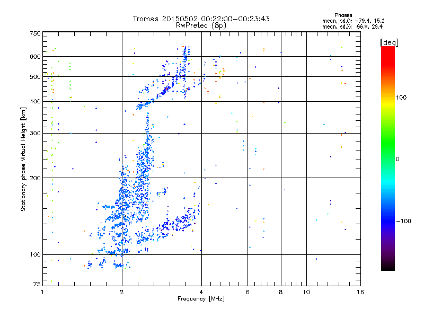This screenshot has height=318, width=424.
Task: Click the y-axis tick label '200'
Action: coord(35,178)
